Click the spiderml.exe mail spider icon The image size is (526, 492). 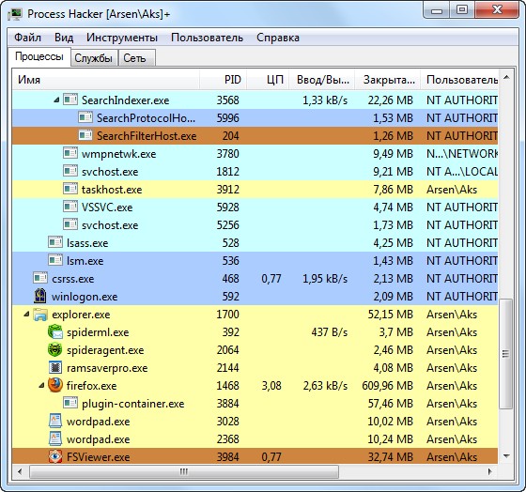55,332
